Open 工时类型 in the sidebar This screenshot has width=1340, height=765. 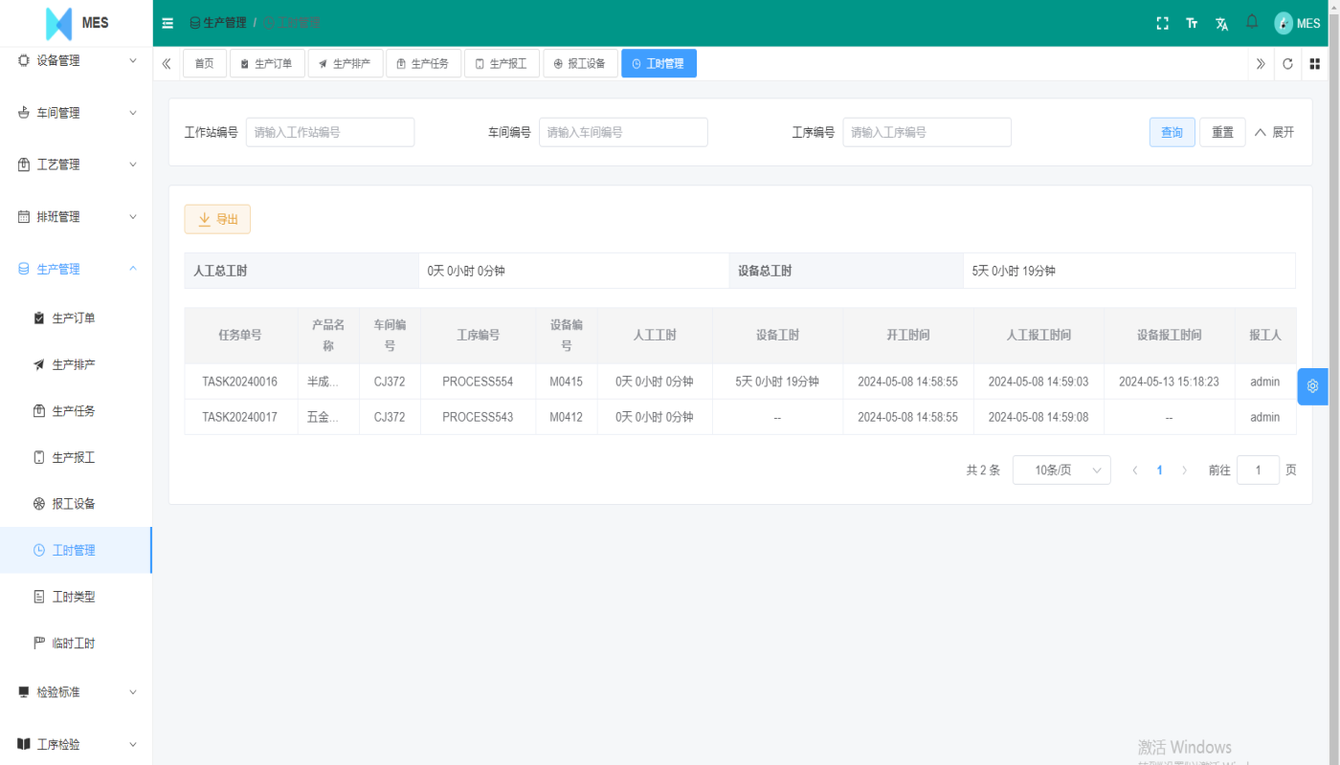click(x=77, y=597)
